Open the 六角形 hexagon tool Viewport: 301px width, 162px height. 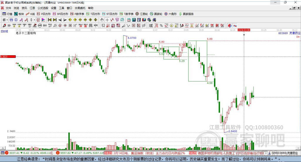click(170, 14)
